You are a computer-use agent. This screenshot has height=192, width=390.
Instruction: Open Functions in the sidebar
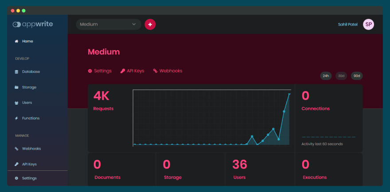pos(31,118)
